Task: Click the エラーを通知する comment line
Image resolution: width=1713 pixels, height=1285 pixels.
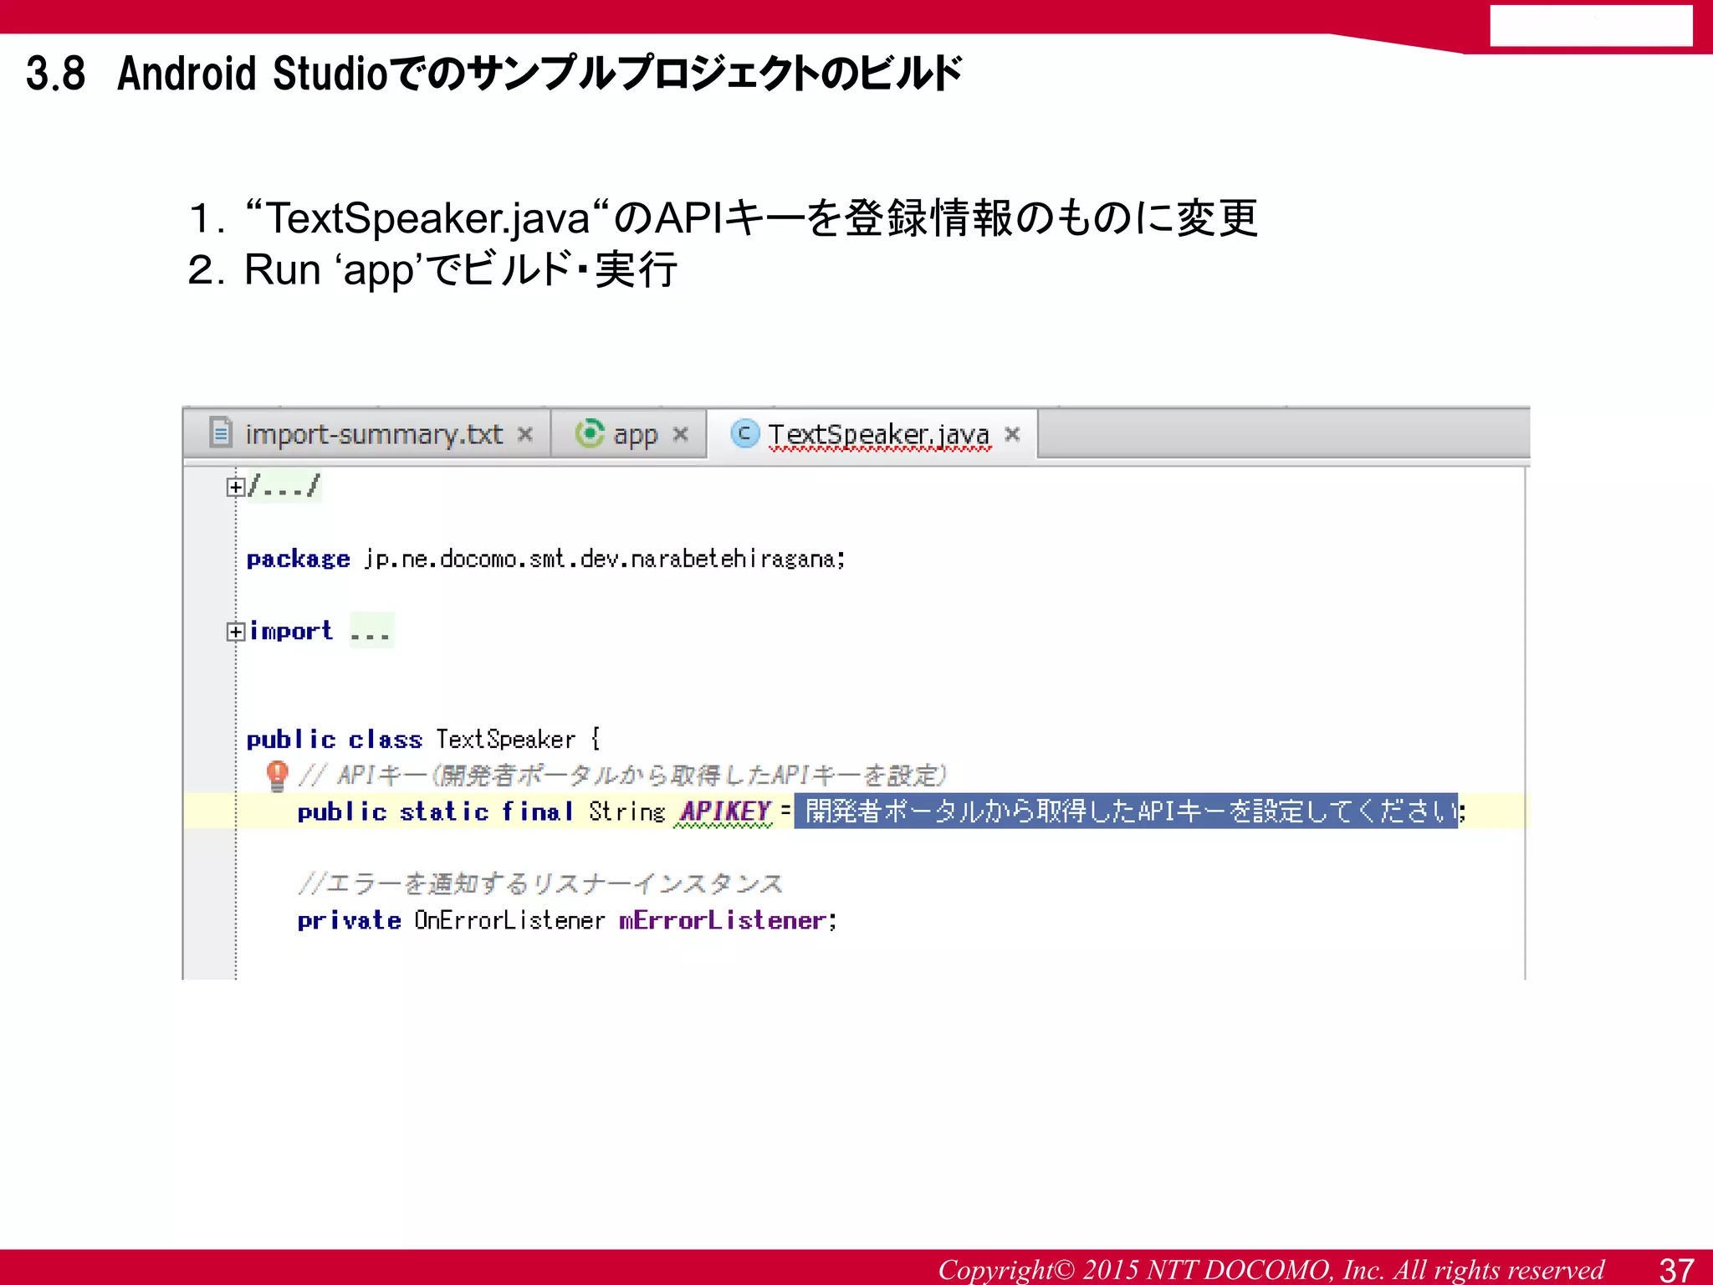Action: (x=541, y=883)
